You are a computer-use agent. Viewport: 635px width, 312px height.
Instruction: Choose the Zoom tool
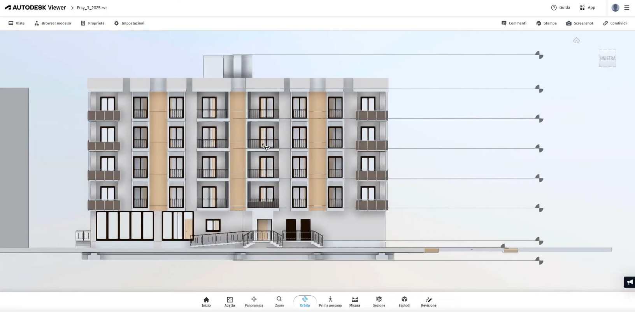point(279,302)
